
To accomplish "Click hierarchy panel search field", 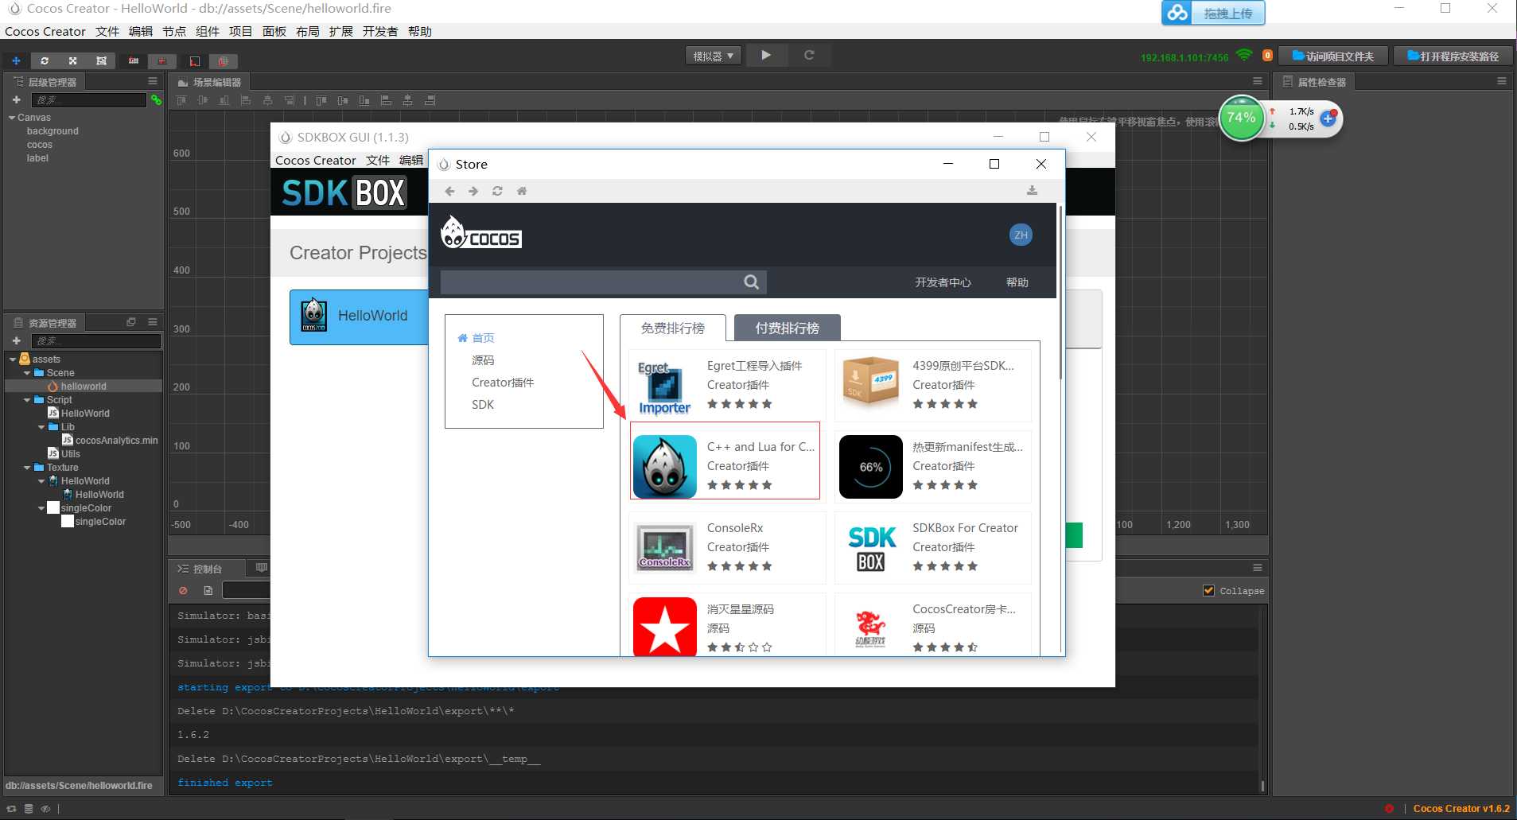I will 88,99.
